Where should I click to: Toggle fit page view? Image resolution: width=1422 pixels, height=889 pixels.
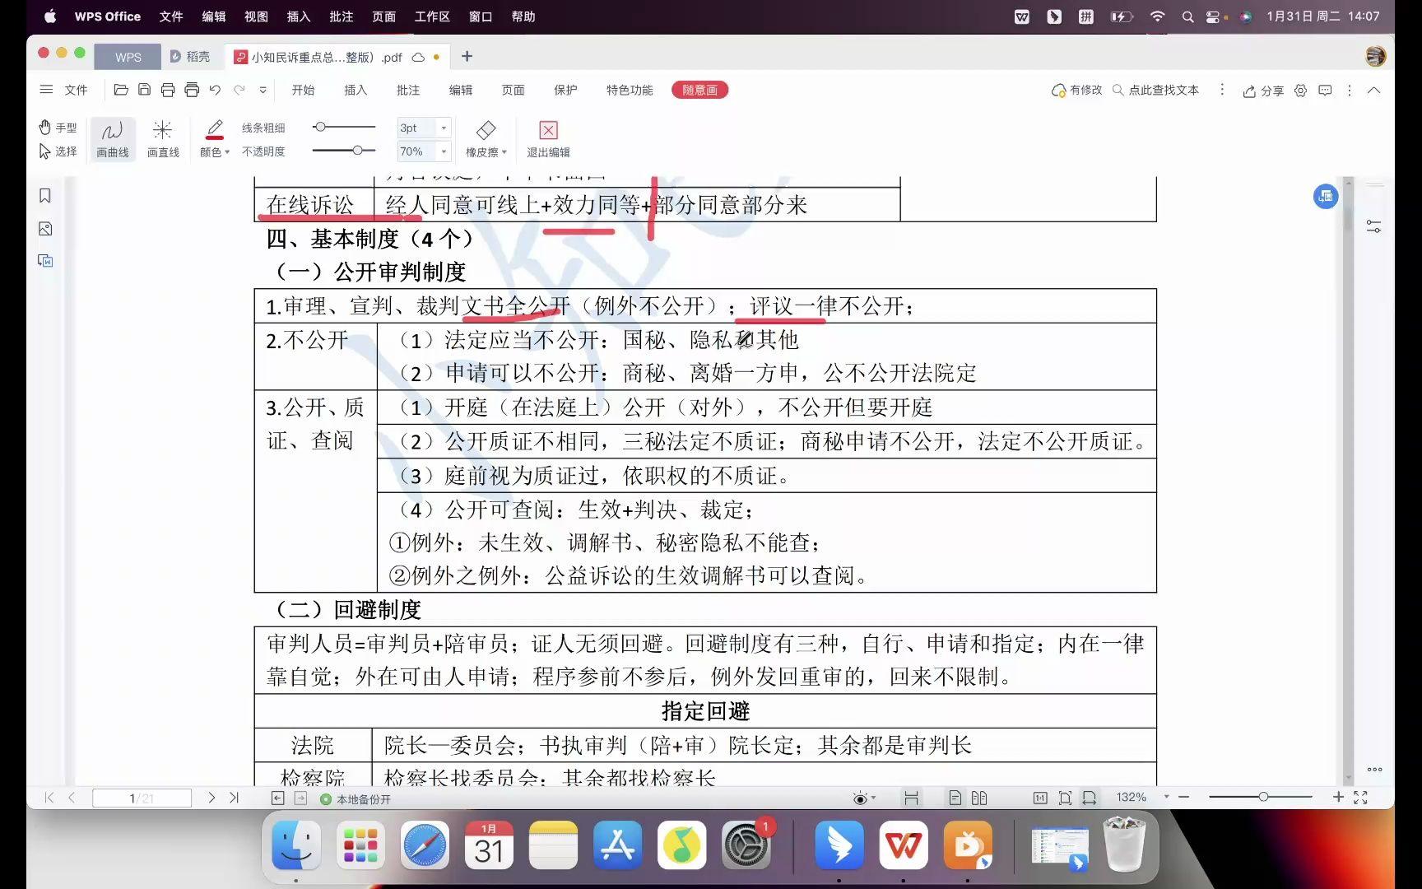(1065, 798)
